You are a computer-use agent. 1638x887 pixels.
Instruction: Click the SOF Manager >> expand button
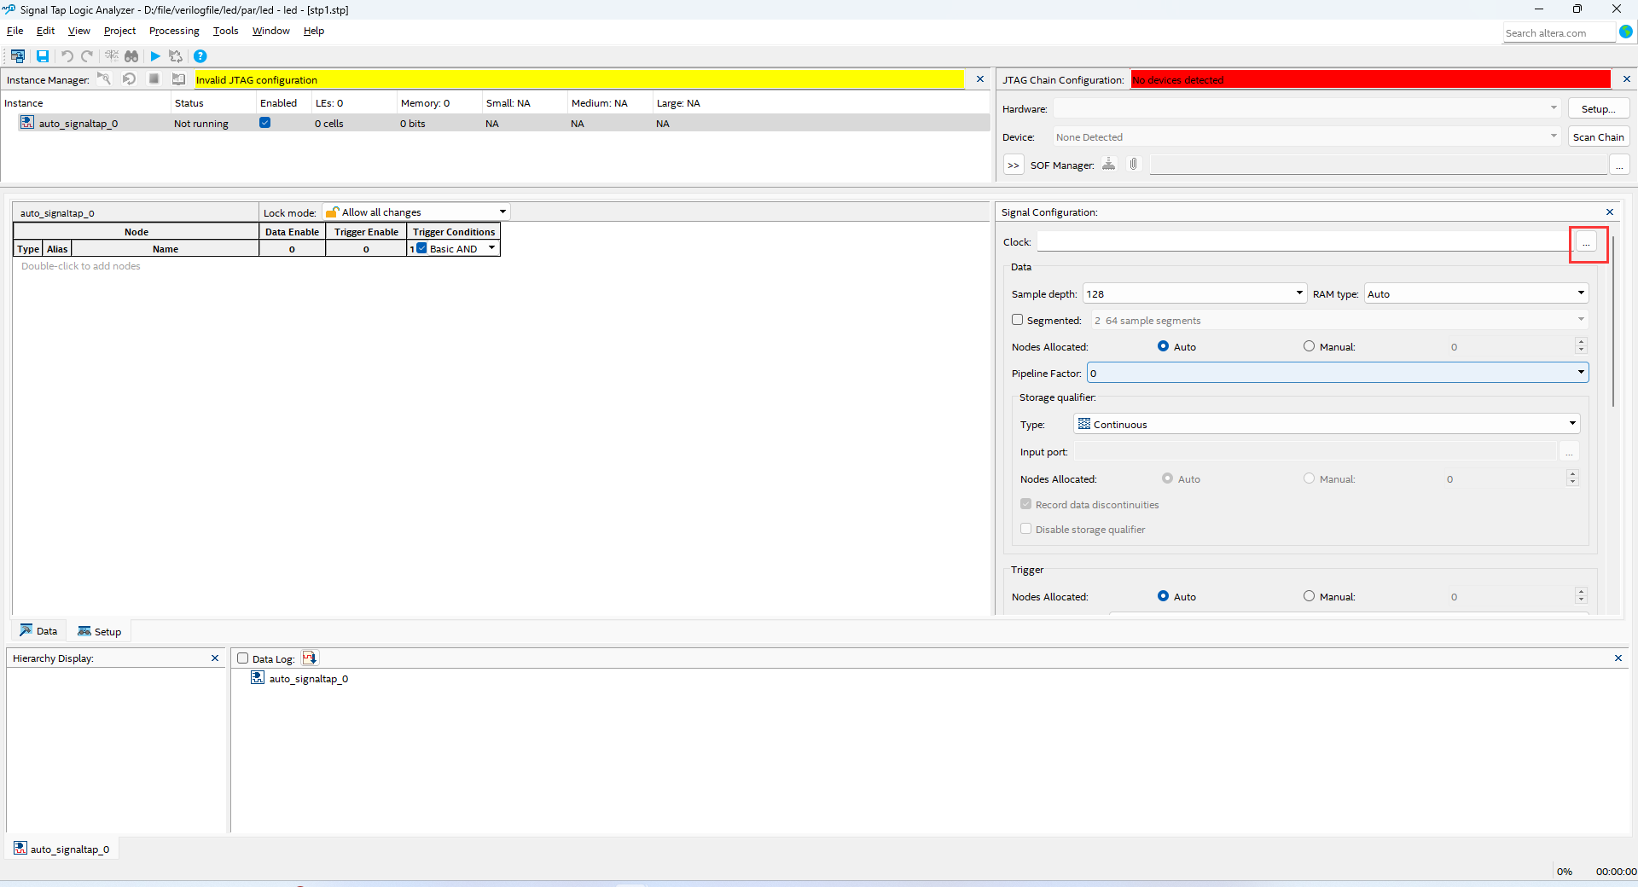[1013, 165]
